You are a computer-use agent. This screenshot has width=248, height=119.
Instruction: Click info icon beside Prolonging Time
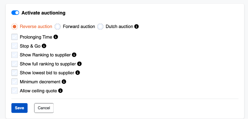point(56,37)
